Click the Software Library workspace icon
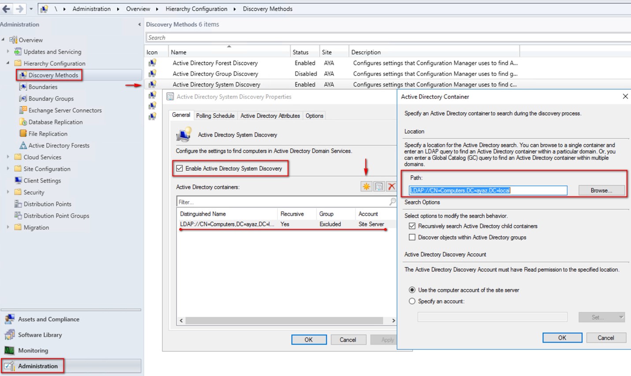Screen dimensions: 631x376 click(9, 335)
